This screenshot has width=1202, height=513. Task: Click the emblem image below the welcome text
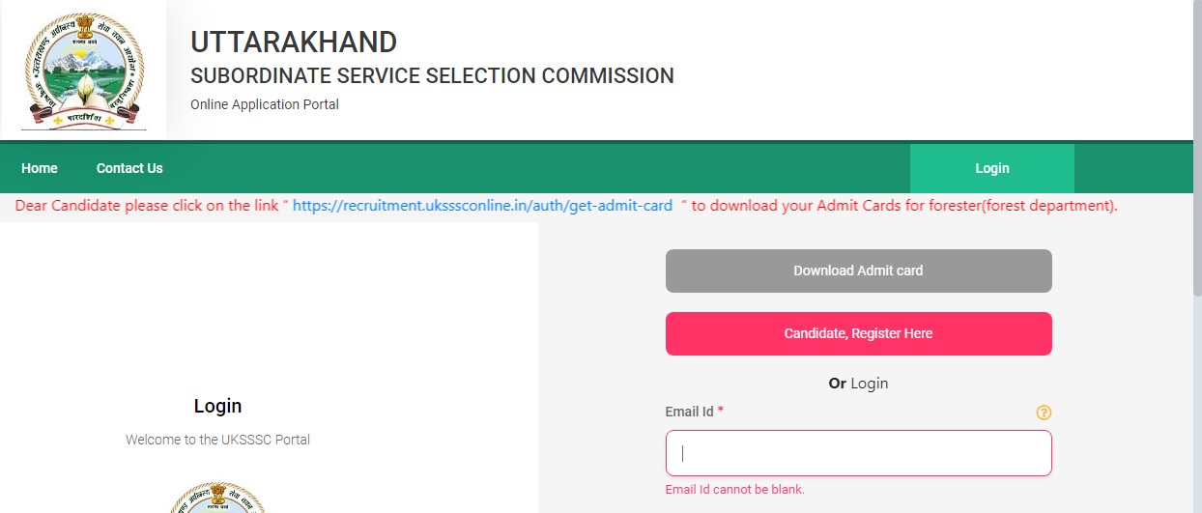(217, 497)
